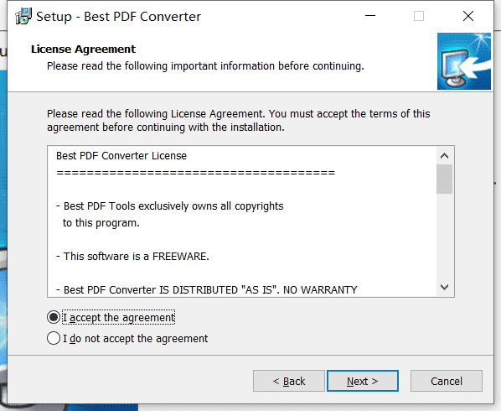Click the license scrollbar down arrow

(x=444, y=287)
